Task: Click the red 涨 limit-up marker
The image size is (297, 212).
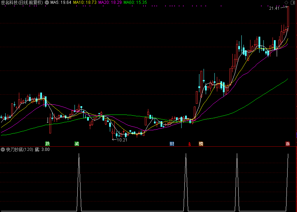Action: [288, 144]
